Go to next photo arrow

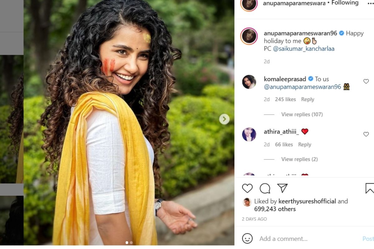224,119
